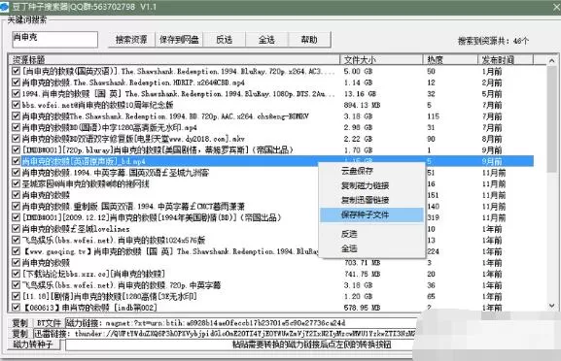The width and height of the screenshot is (561, 361).
Task: Choose 反选 in context menu
Action: 371,234
